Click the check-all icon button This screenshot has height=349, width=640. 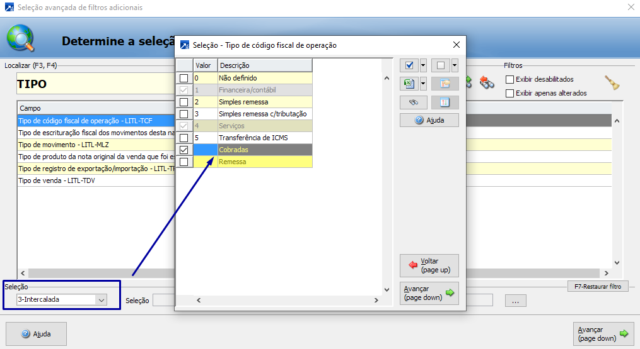[409, 65]
